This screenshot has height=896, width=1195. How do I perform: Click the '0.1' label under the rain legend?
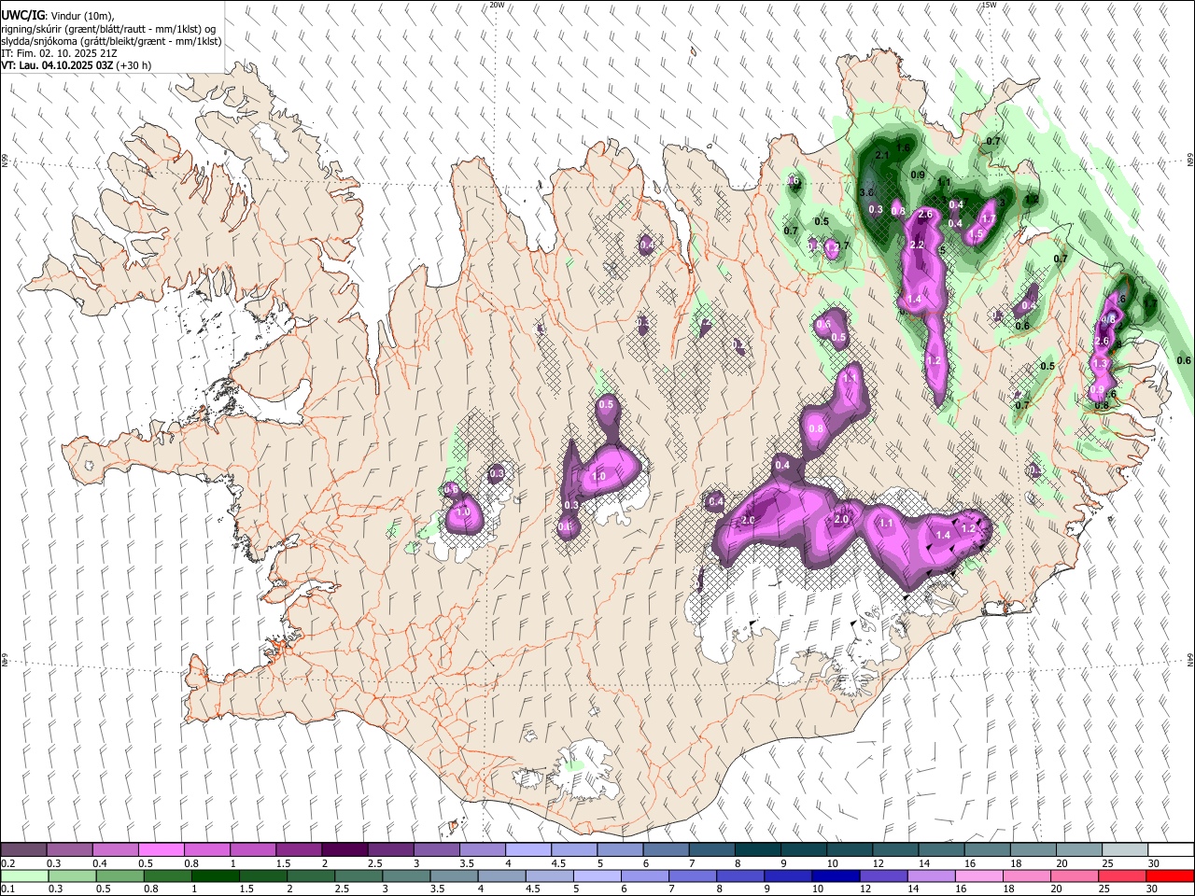(7, 889)
